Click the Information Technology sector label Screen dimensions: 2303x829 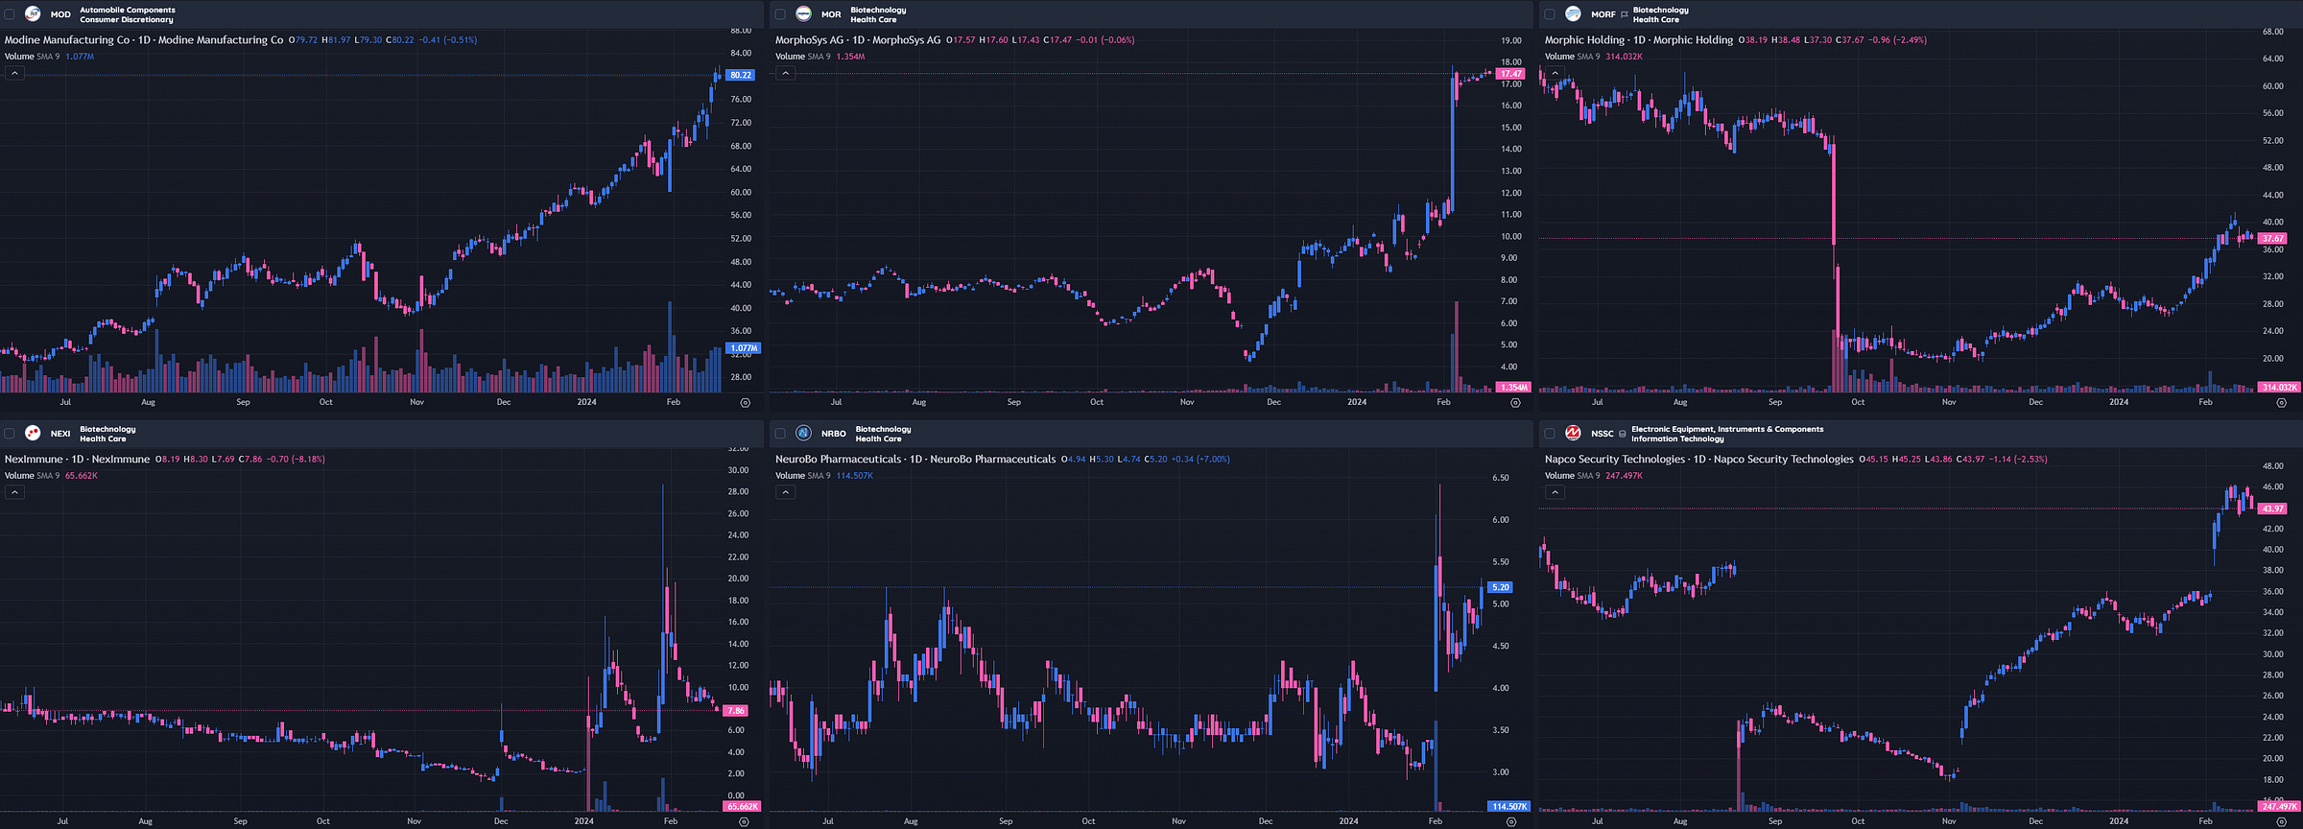(1677, 439)
